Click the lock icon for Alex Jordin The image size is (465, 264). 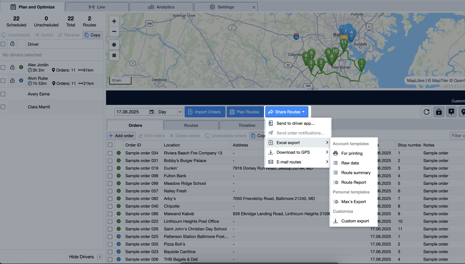(x=12, y=67)
